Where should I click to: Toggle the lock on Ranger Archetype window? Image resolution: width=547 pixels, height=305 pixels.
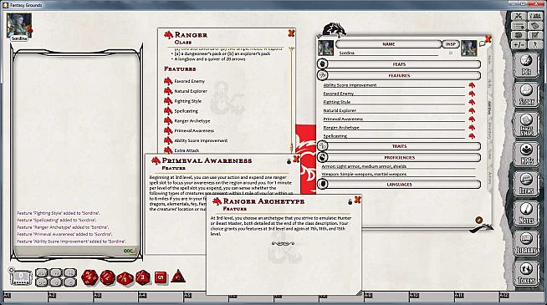point(350,201)
